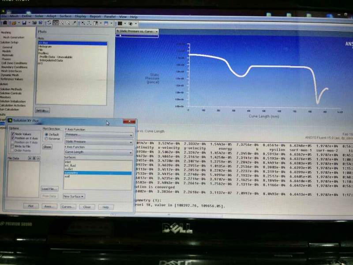
Task: Select inlet in Surfaces list
Action: 68,162
